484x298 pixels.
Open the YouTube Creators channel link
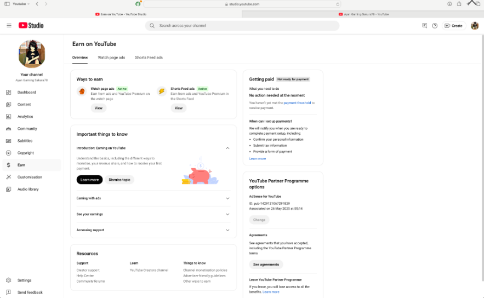pos(149,270)
